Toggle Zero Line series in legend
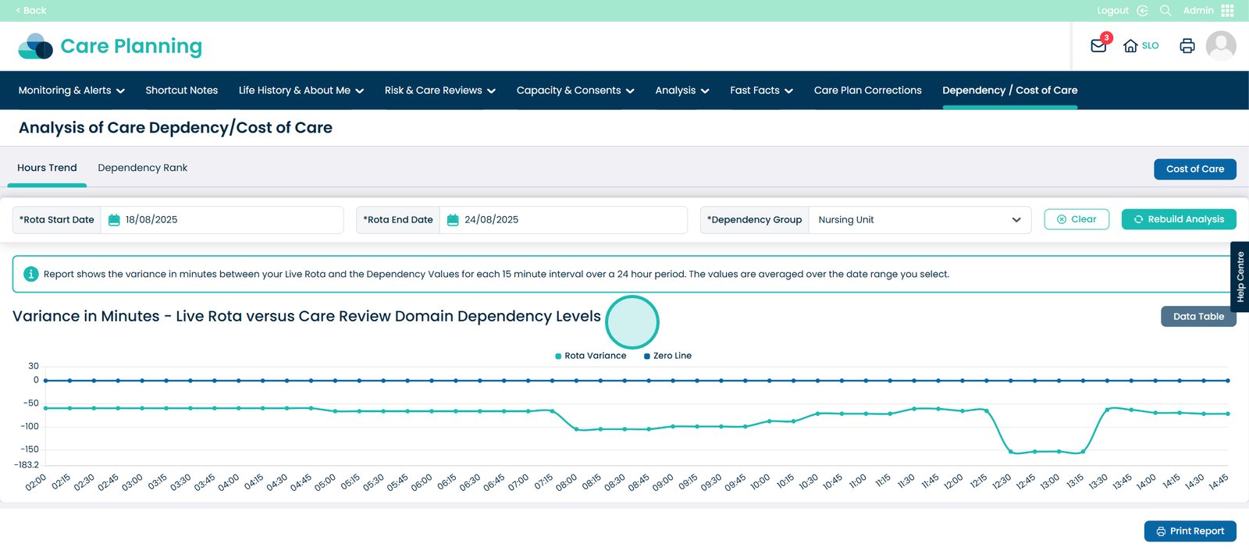1249x554 pixels. pos(668,356)
